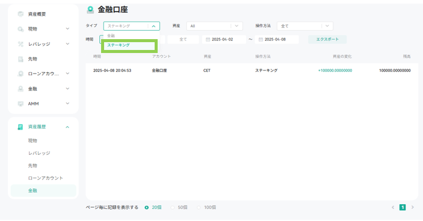Click the end date field 2025-04-08
The image size is (423, 221).
point(277,39)
